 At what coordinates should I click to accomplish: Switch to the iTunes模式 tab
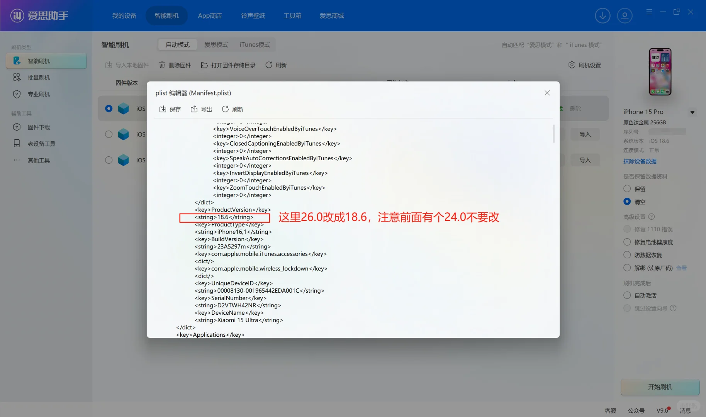click(x=255, y=44)
